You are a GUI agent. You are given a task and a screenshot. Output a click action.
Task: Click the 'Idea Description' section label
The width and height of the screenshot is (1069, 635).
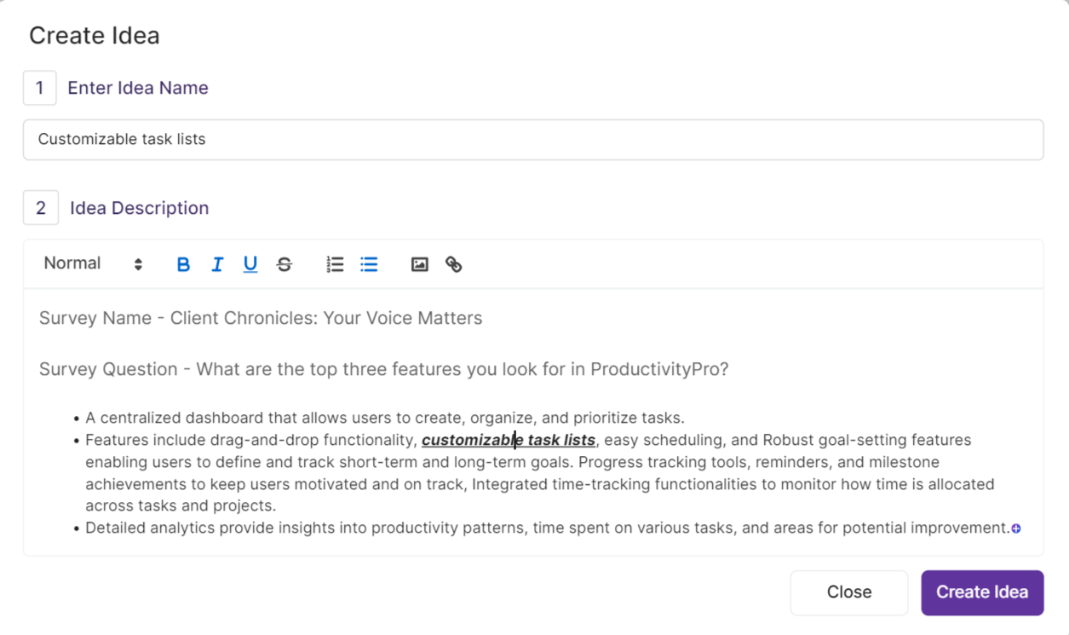pyautogui.click(x=139, y=208)
